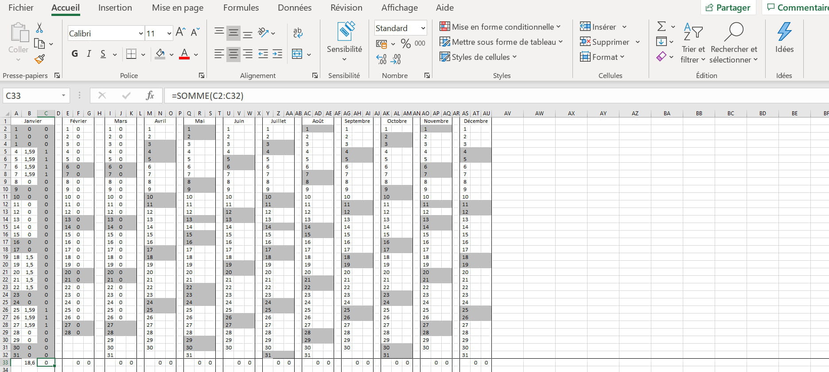Click the Name Box showing C33
The width and height of the screenshot is (829, 372).
[31, 95]
